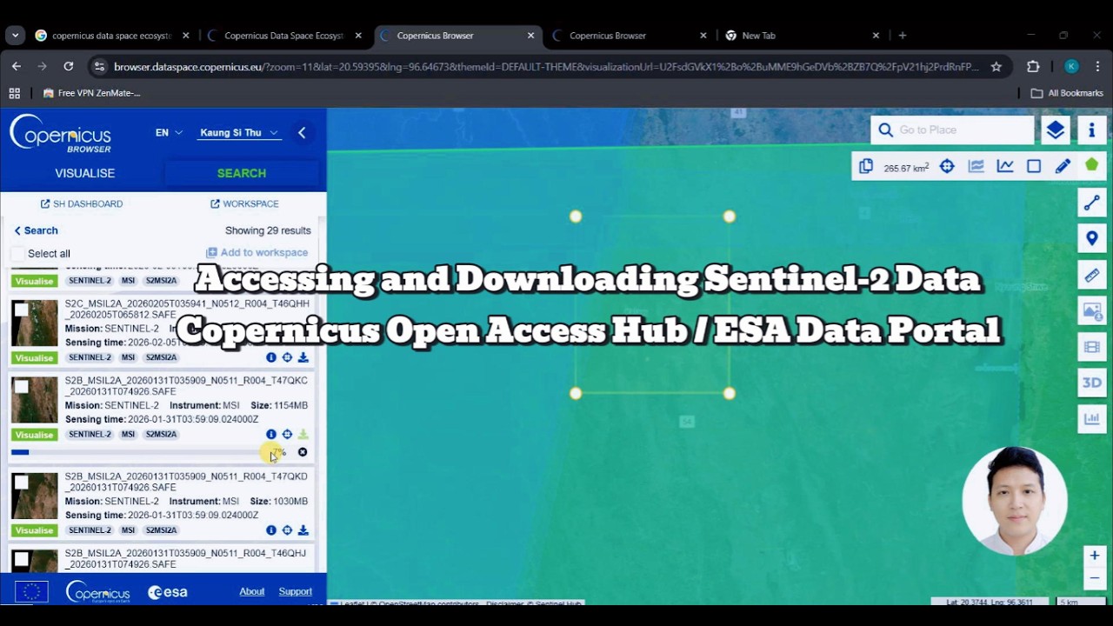Open the information icon at top right
The width and height of the screenshot is (1113, 626).
(x=1092, y=130)
